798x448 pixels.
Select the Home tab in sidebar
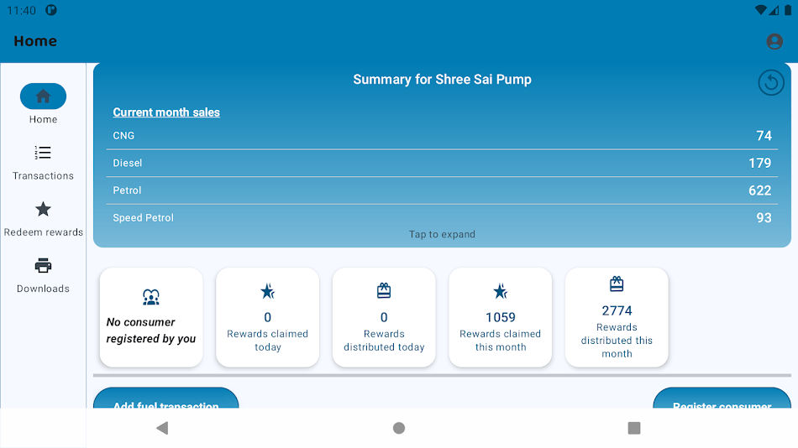(43, 104)
